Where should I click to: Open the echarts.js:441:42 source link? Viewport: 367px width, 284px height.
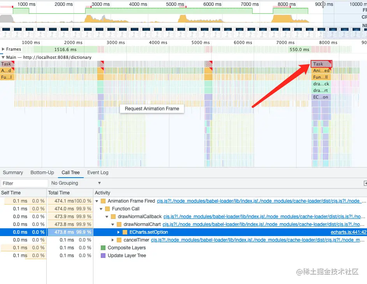[348, 232]
